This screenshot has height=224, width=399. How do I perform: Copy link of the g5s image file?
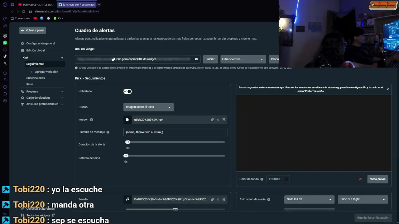tap(212, 120)
